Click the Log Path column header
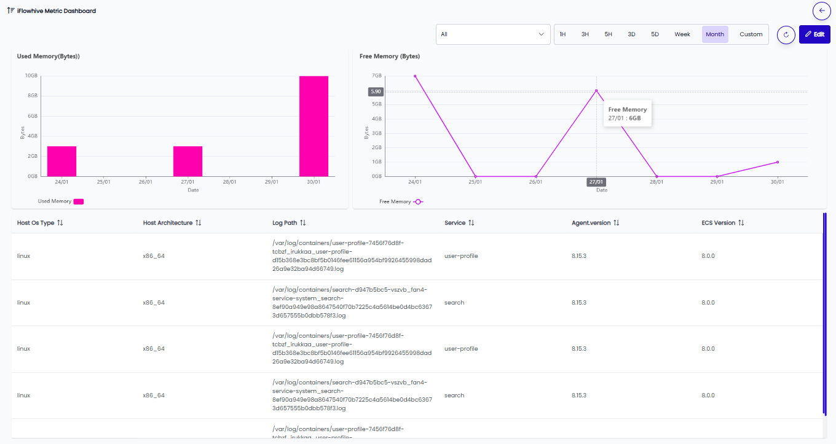This screenshot has height=444, width=836. click(285, 223)
